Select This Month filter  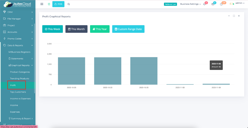(x=76, y=29)
